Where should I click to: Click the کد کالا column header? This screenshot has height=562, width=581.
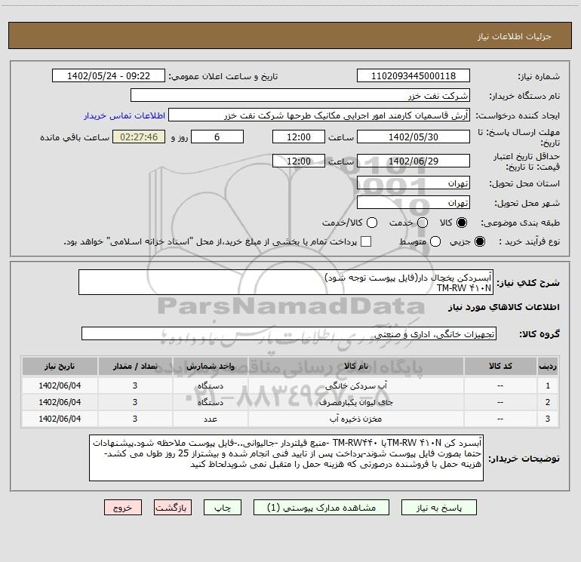(x=500, y=366)
